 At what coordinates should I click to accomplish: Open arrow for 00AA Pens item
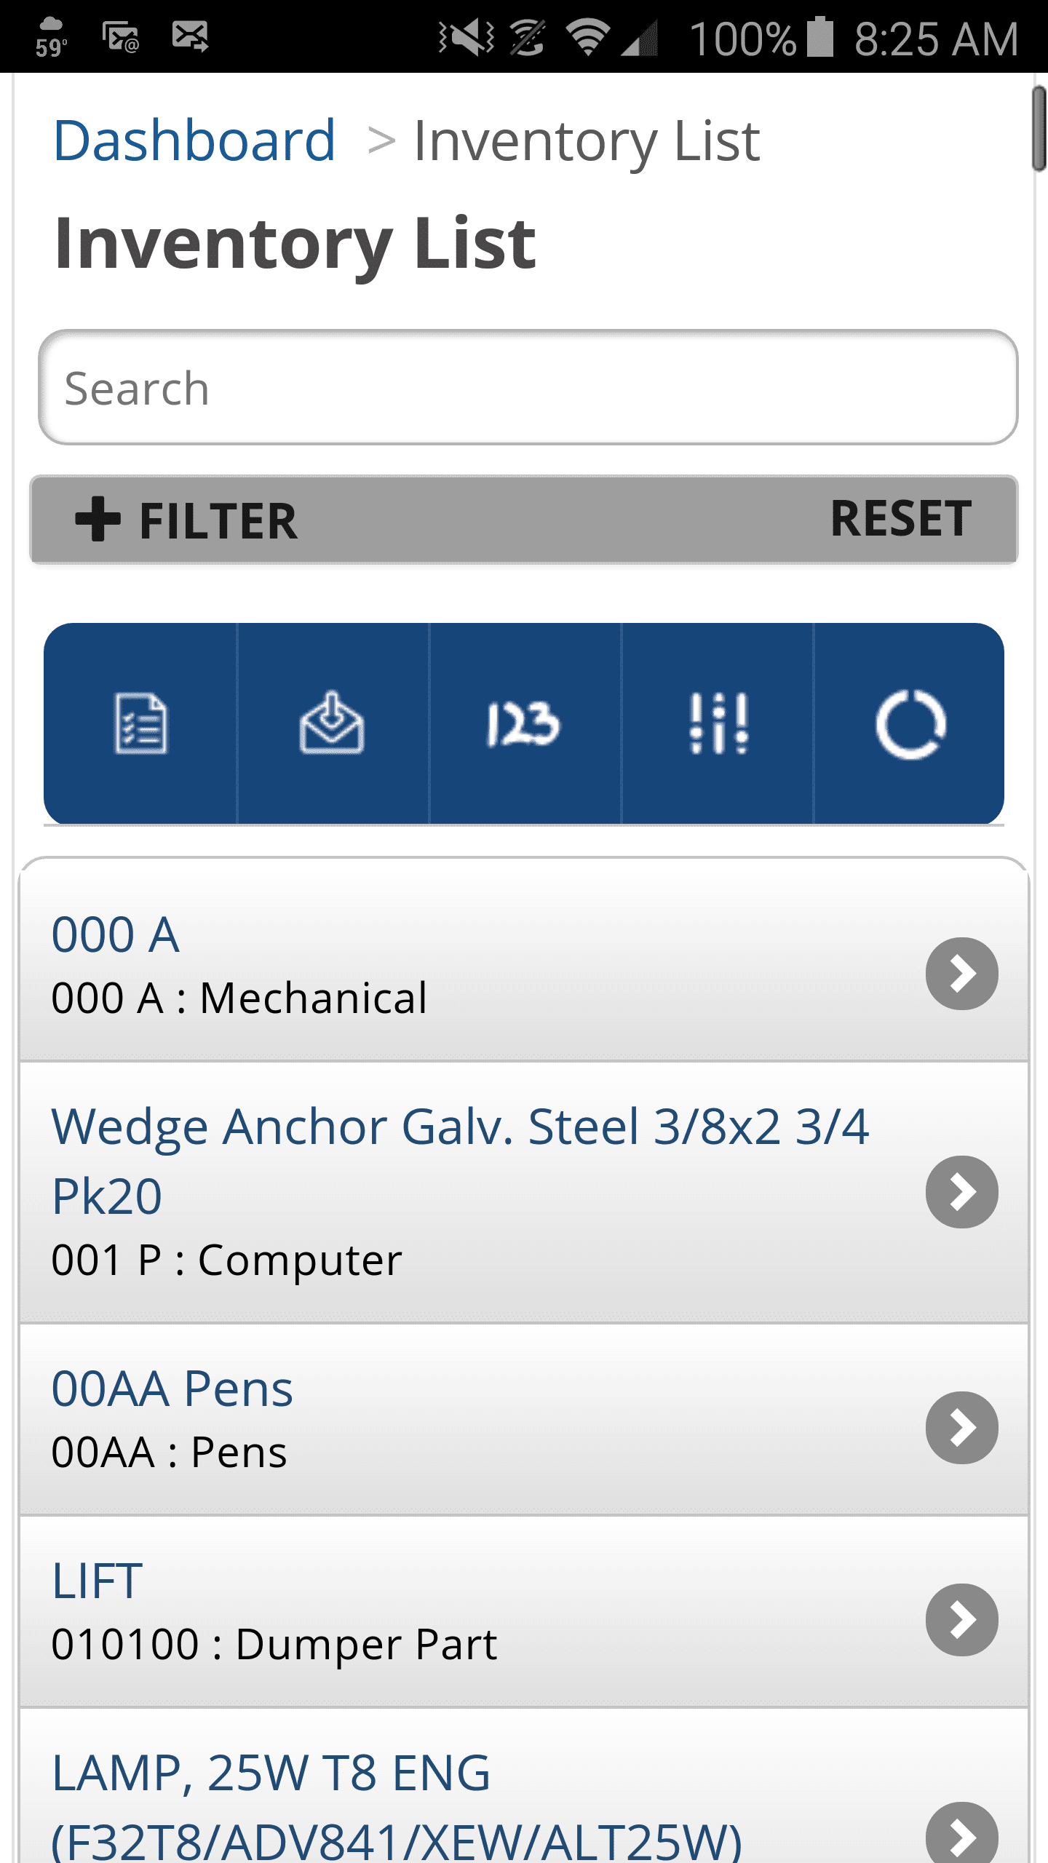click(961, 1428)
